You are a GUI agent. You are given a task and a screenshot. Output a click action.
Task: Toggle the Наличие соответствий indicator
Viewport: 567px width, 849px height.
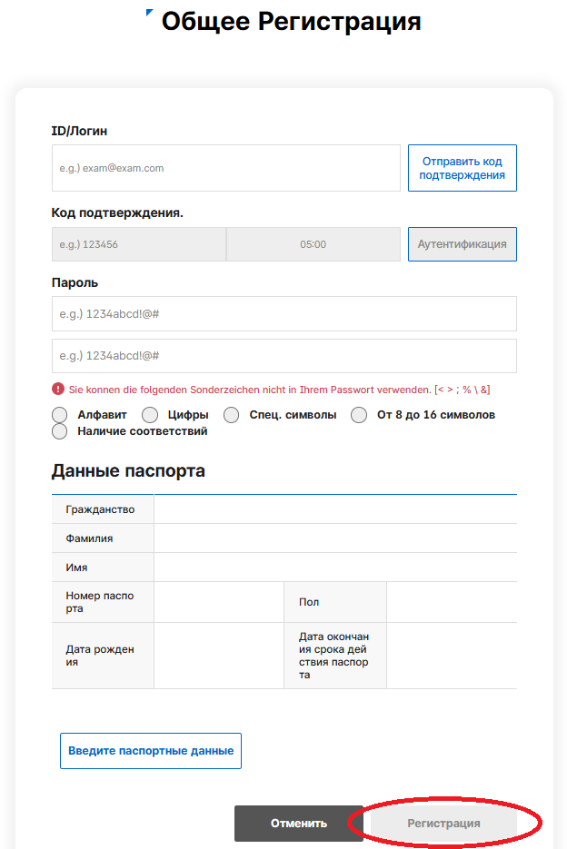[60, 431]
